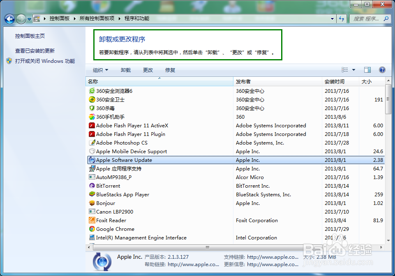395x276 pixels.
Task: Click 所有控制面板项 in the breadcrumb
Action: coord(97,18)
